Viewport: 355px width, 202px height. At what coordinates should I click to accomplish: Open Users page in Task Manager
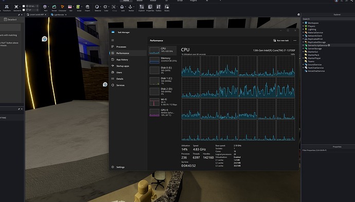pos(128,72)
